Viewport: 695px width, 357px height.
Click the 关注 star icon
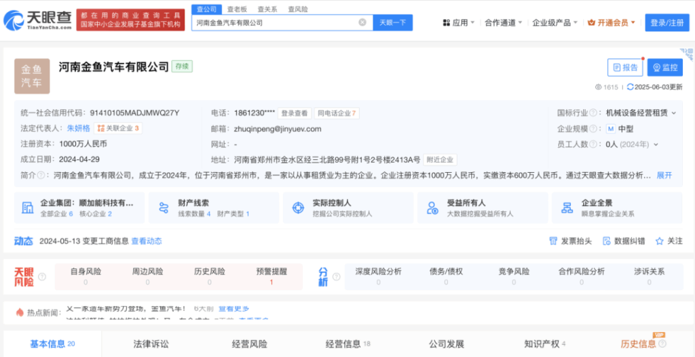659,241
